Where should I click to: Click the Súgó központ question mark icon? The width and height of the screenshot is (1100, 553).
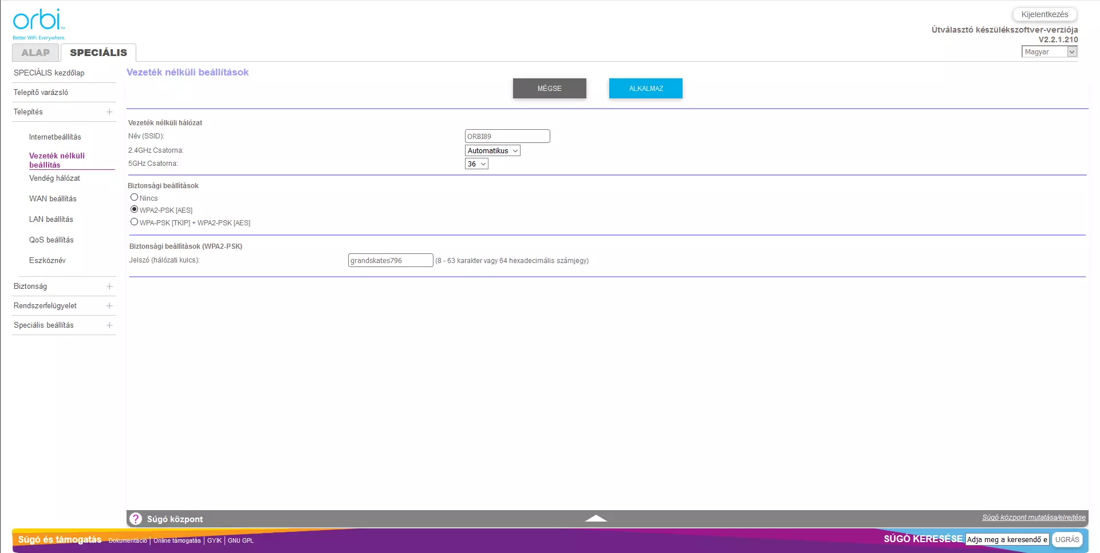136,519
